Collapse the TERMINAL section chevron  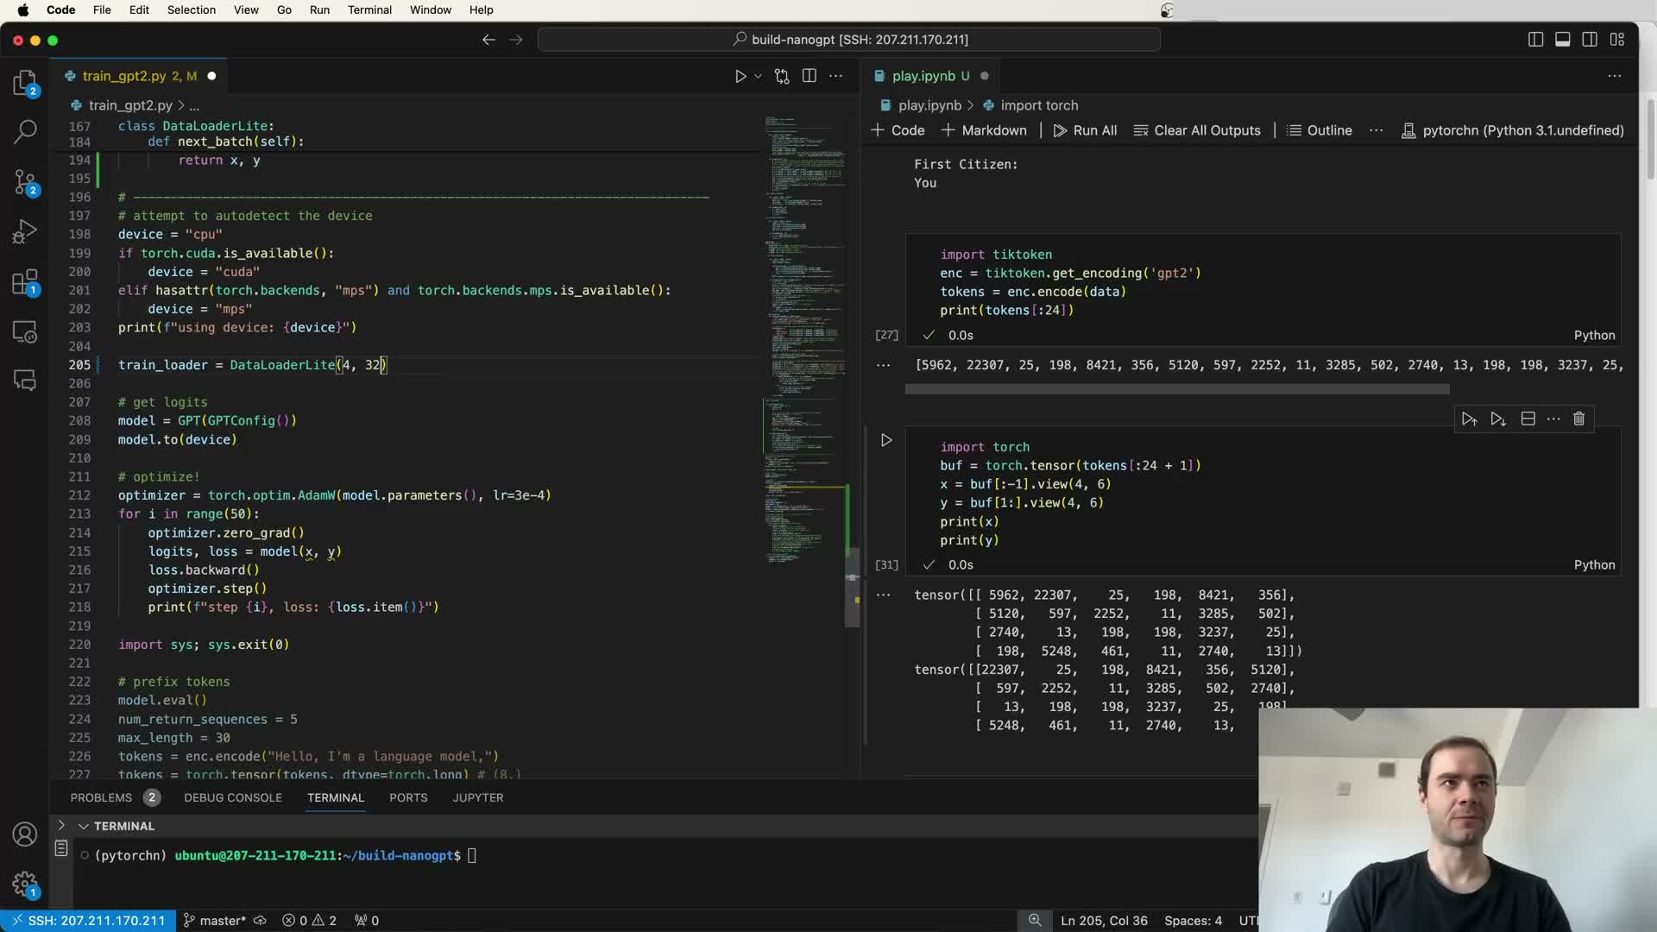point(84,826)
